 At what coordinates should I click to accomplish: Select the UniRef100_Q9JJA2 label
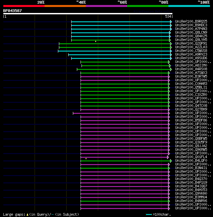point(191,146)
